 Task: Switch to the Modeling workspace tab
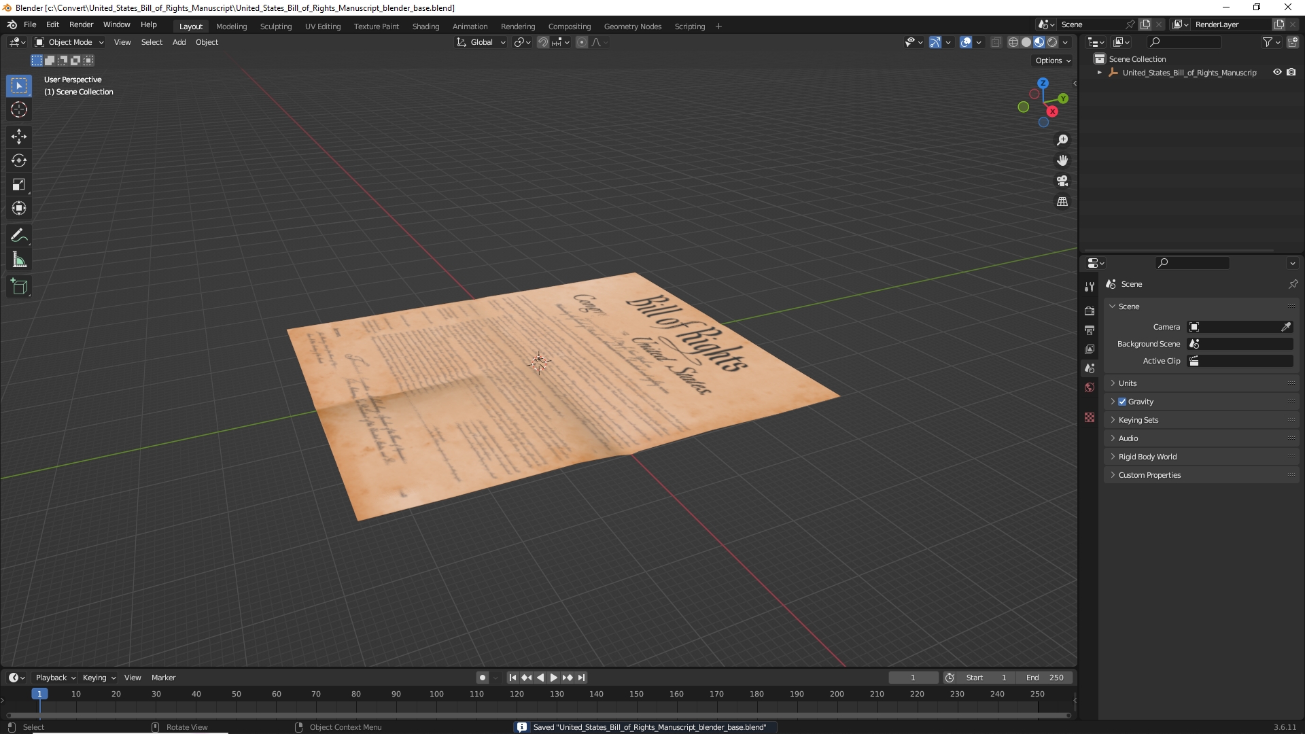(231, 27)
